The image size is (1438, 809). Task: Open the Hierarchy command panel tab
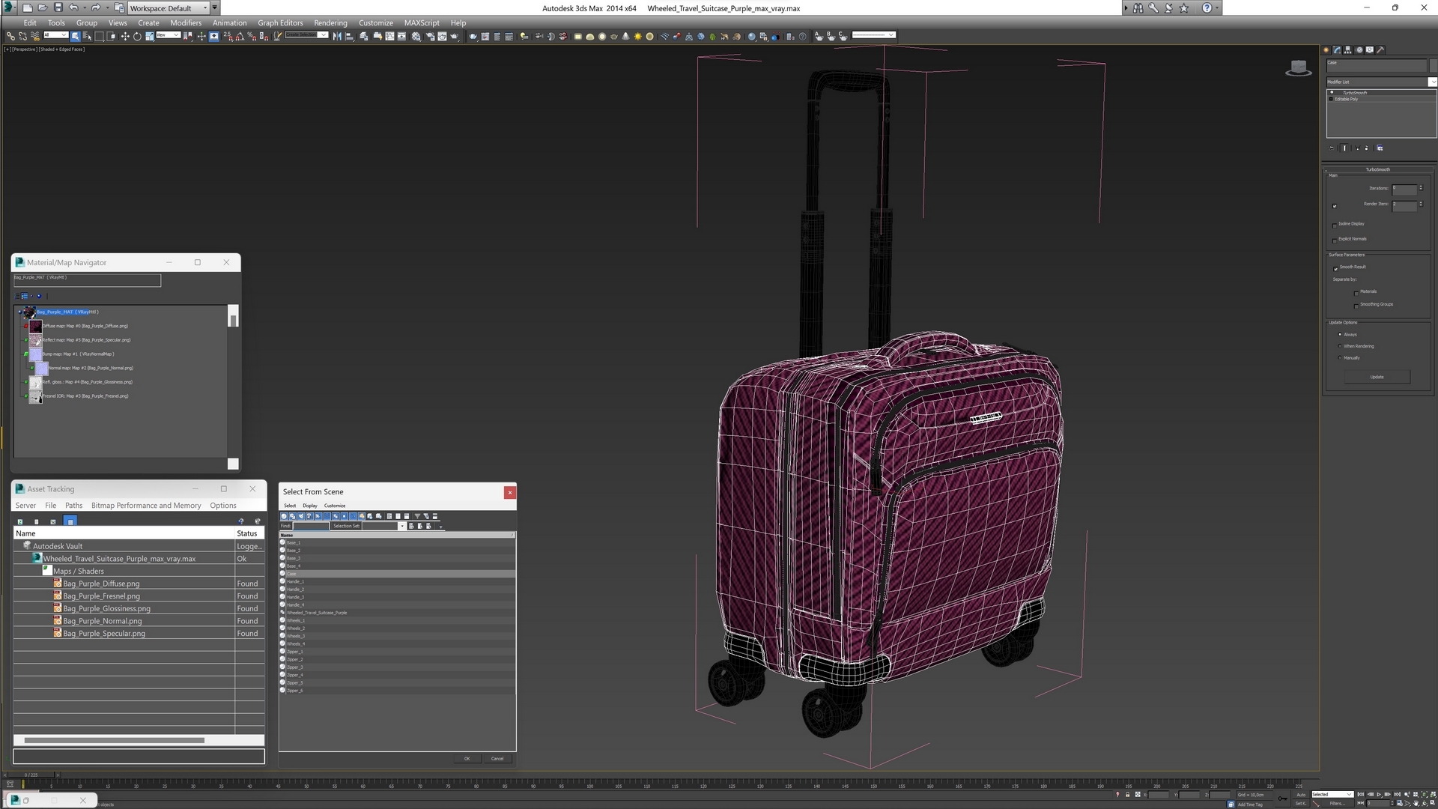pos(1348,50)
